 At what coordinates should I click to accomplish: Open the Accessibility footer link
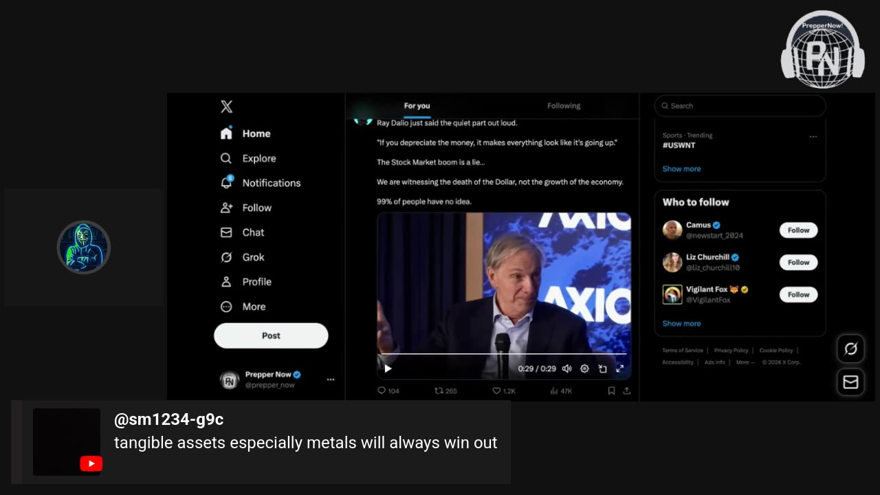click(x=677, y=362)
